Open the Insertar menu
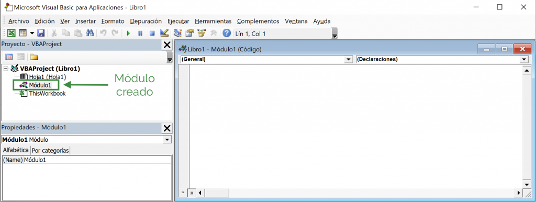The height and width of the screenshot is (202, 536). 85,21
